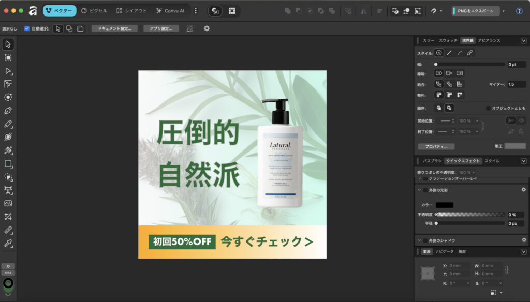Enable the 外側のシャドウ effect checkbox
530x302 pixels.
click(x=426, y=240)
